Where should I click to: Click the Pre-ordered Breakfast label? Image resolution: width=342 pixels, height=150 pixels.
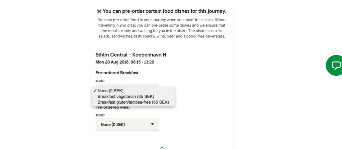(x=117, y=73)
